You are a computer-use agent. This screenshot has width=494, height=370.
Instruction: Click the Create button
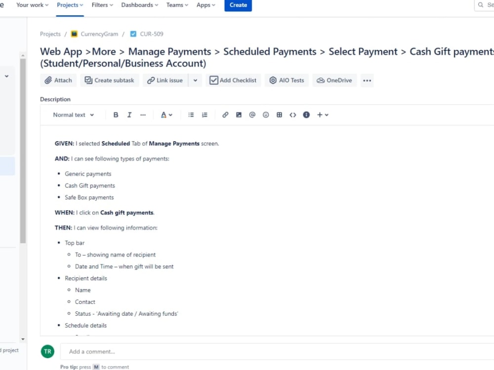(x=238, y=5)
